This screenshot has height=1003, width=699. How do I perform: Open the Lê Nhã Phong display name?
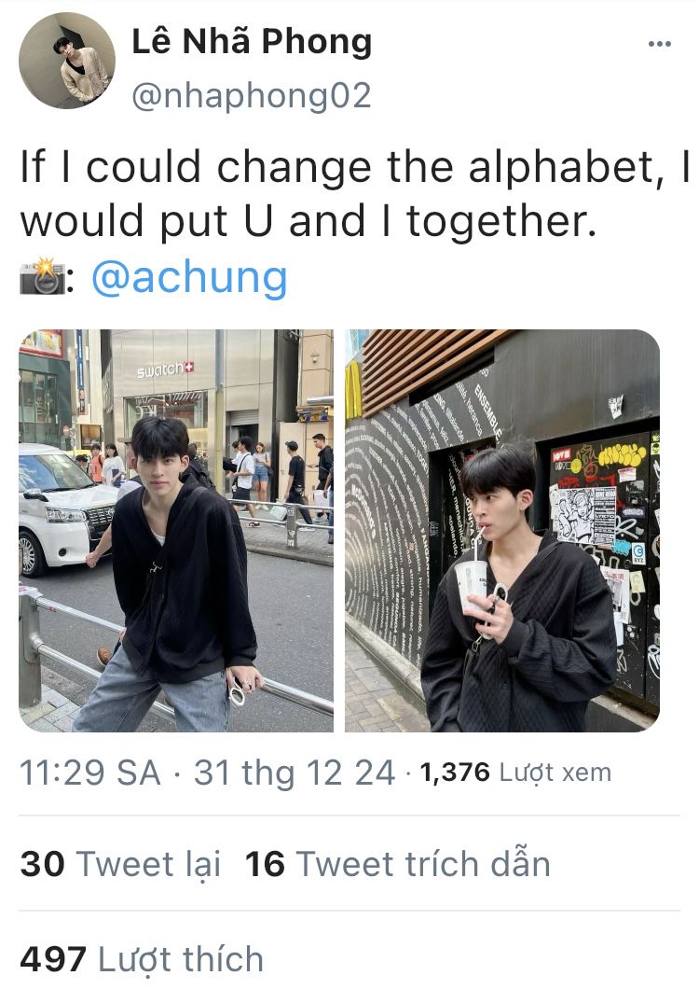pyautogui.click(x=252, y=42)
